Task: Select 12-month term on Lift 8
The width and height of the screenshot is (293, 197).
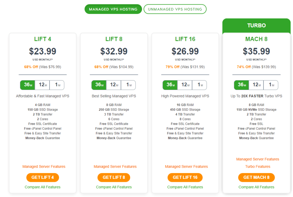Action: (x=114, y=85)
